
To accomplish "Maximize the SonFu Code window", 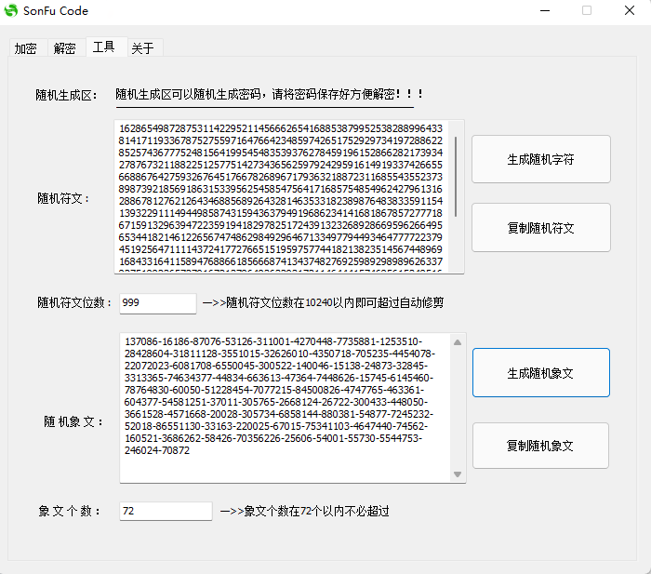I will (587, 11).
